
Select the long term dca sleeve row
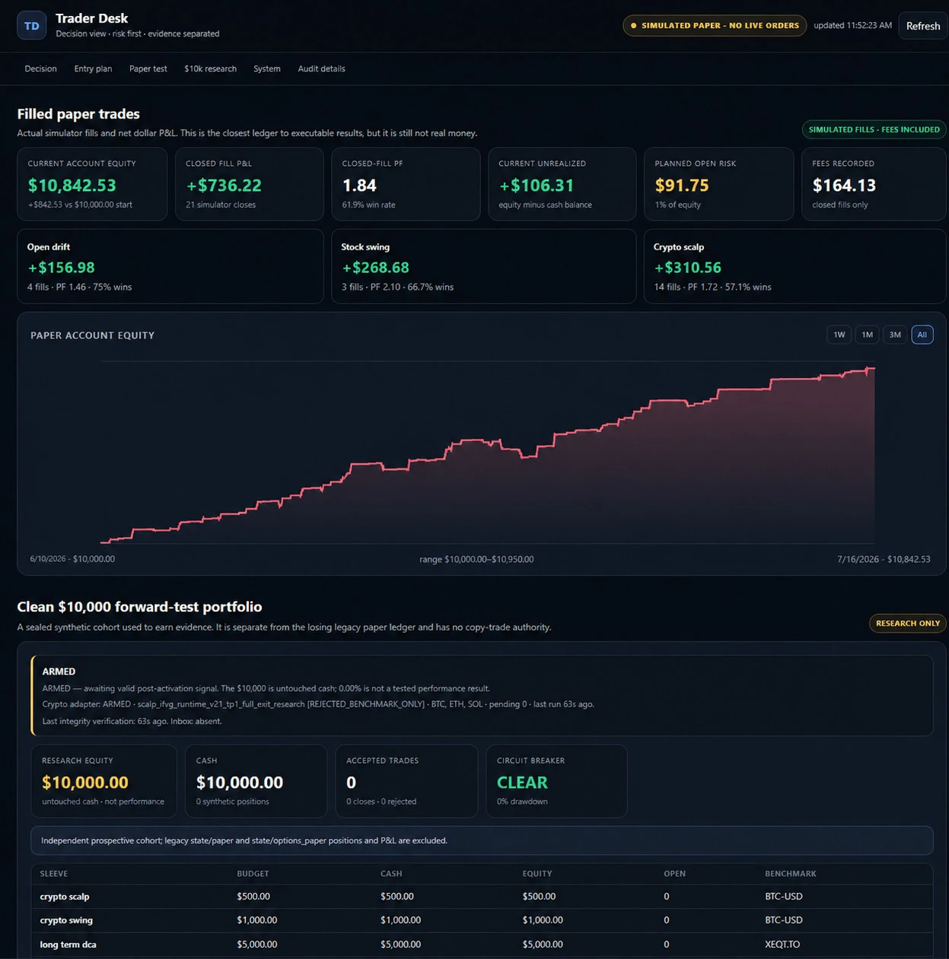tap(482, 945)
